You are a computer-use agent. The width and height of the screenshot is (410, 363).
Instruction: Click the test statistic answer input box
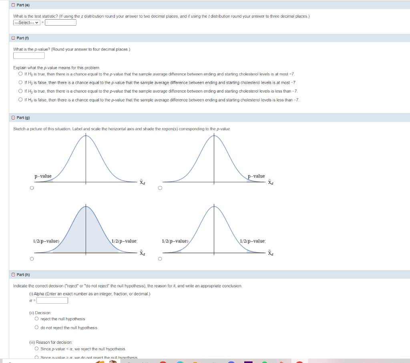[60, 22]
